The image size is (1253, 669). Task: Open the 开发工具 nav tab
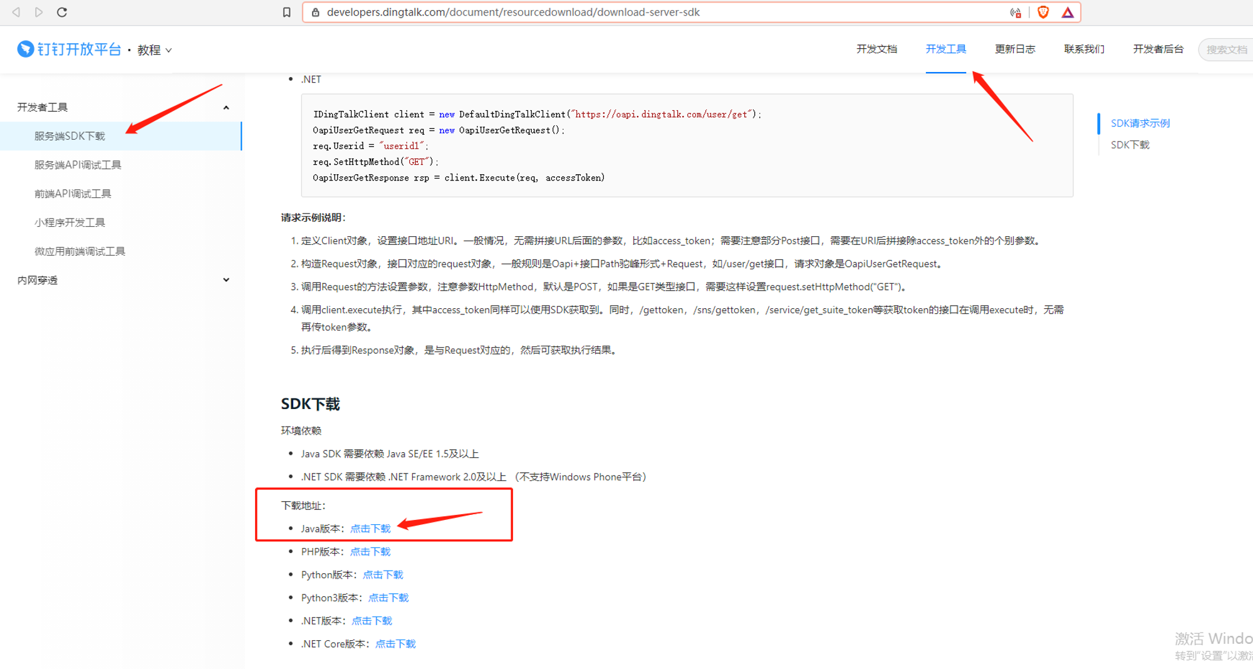[x=946, y=49]
